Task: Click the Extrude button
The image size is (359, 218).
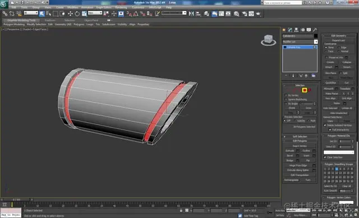Action: tap(289, 151)
